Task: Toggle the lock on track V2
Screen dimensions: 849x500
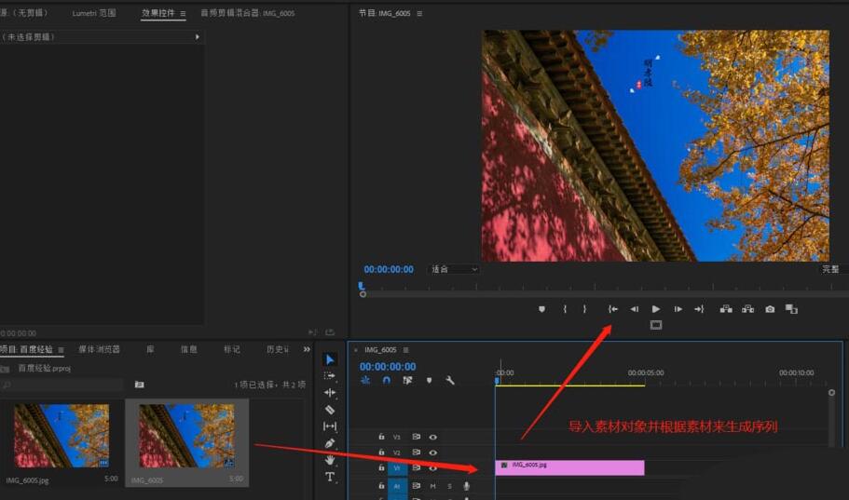Action: point(381,453)
